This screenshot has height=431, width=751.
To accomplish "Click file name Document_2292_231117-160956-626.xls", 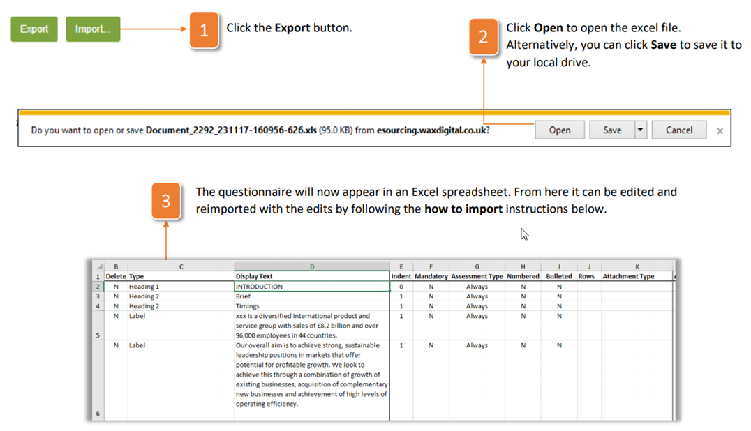I will 231,130.
